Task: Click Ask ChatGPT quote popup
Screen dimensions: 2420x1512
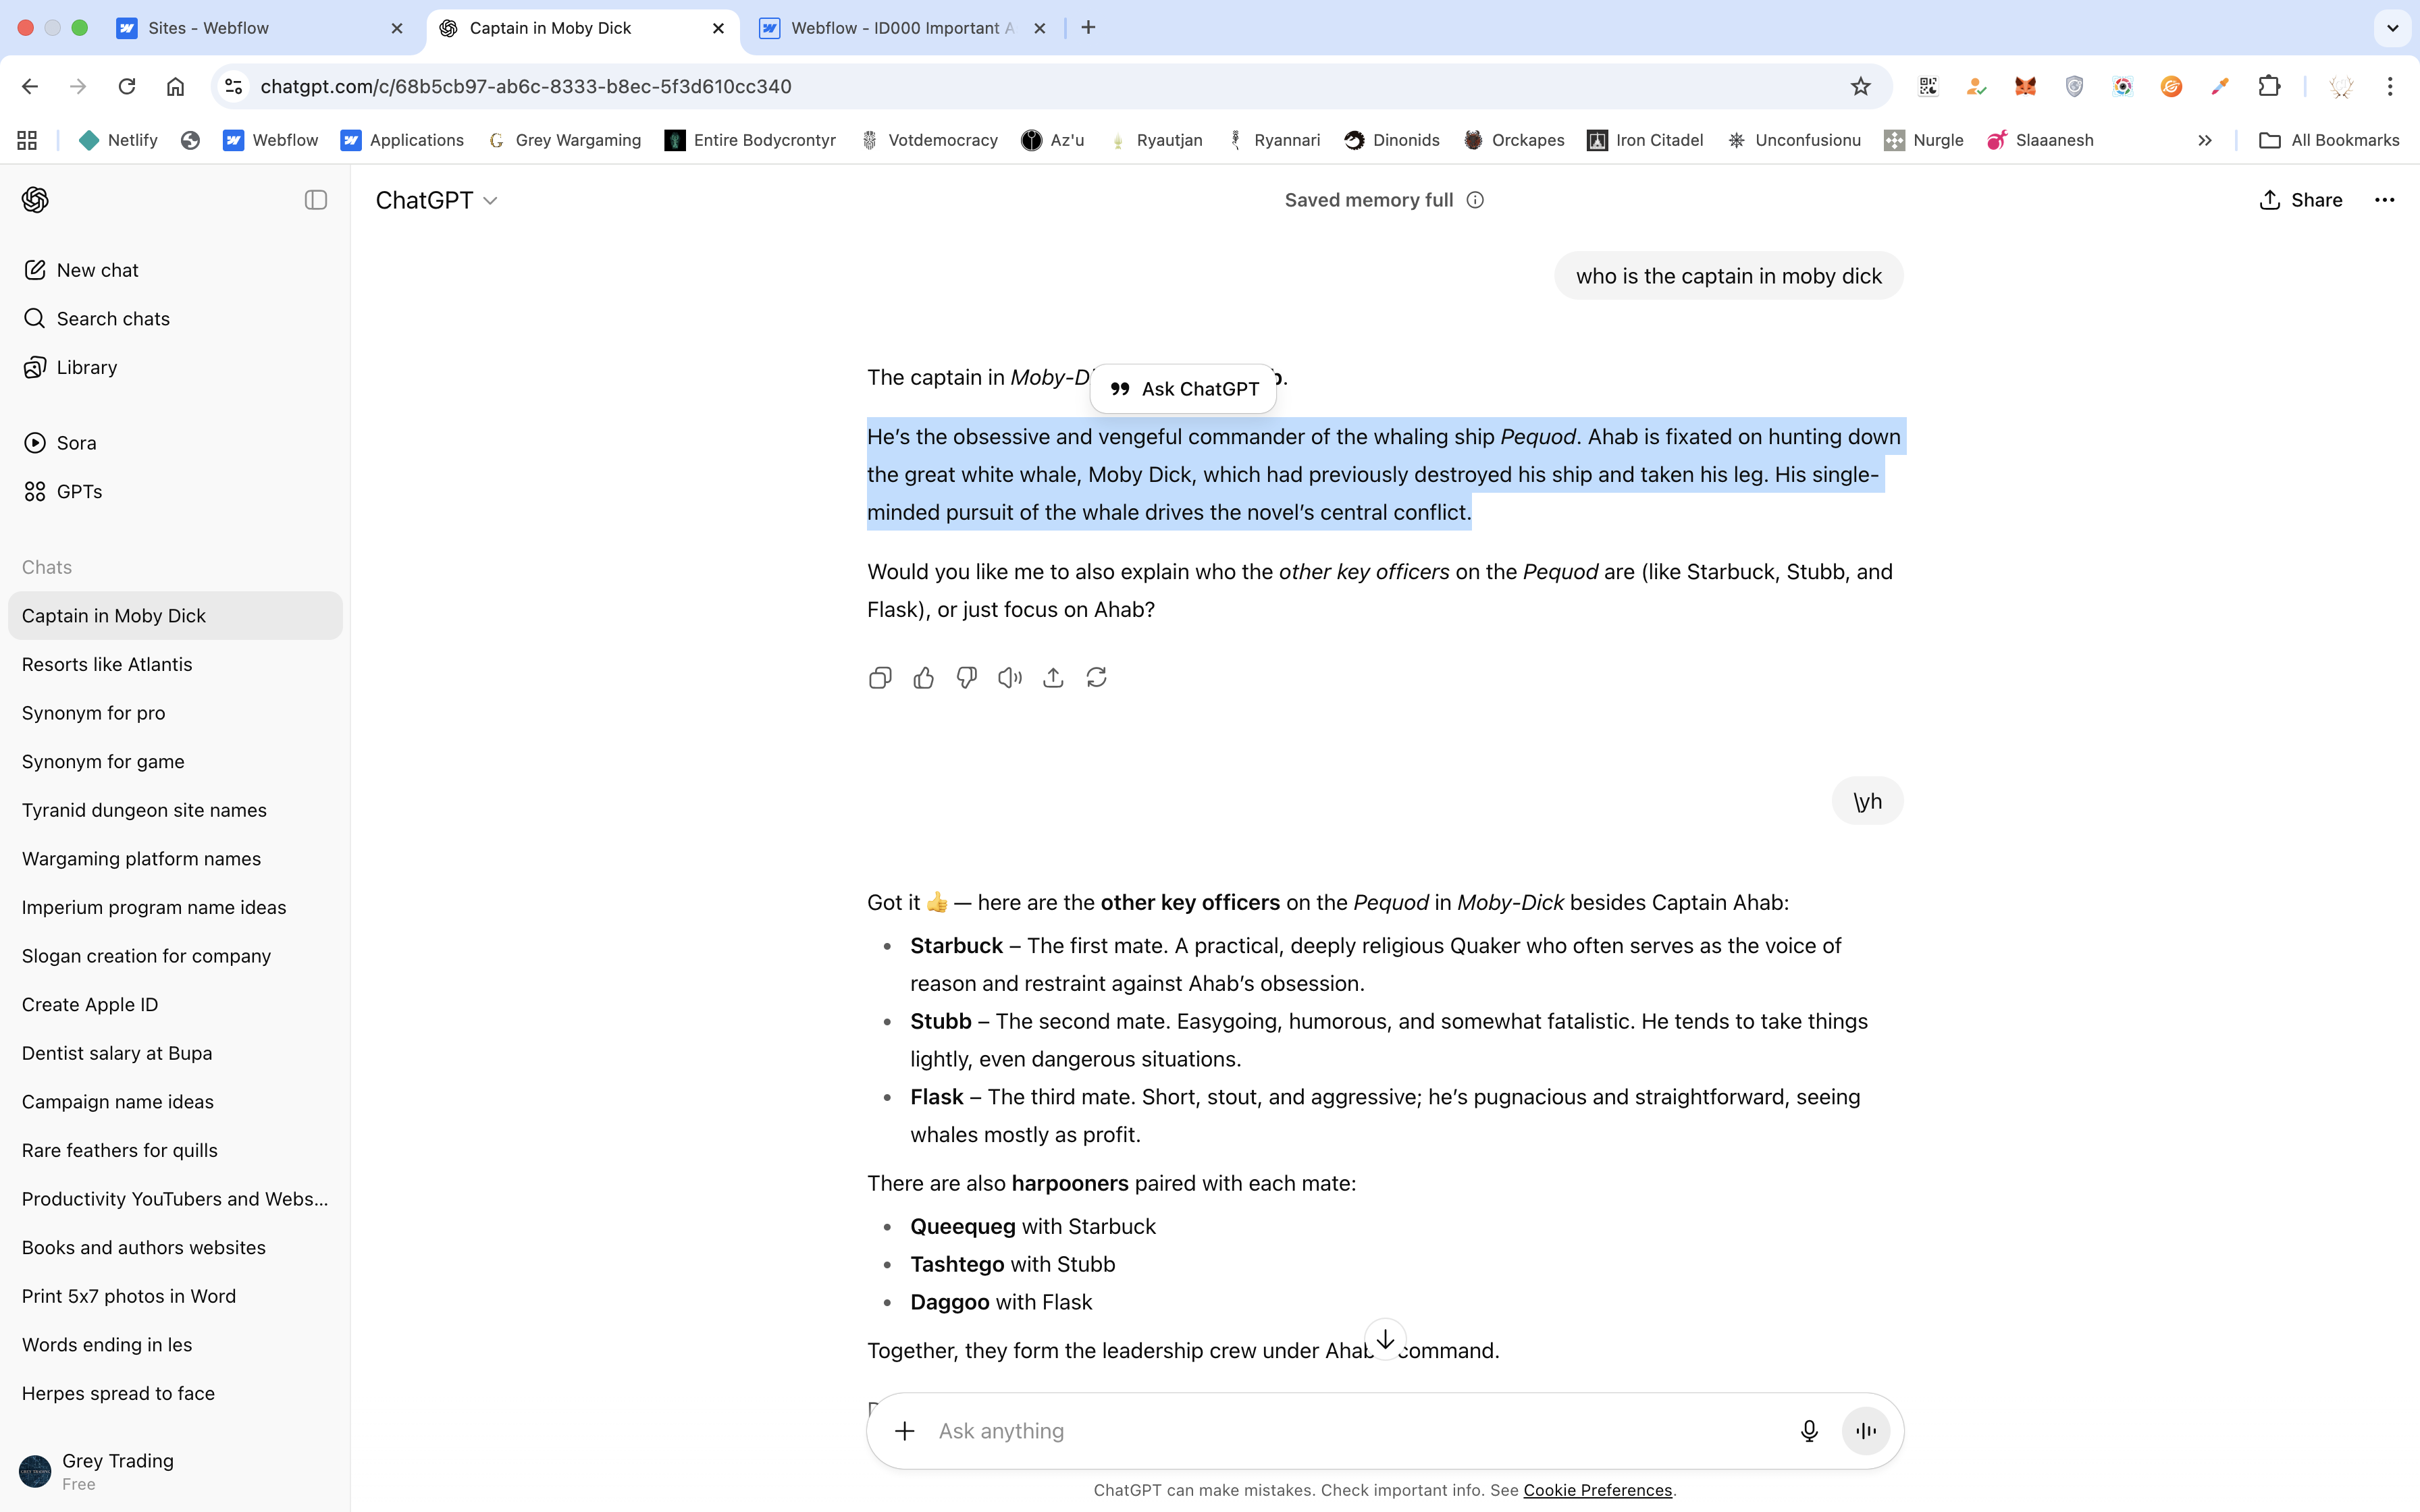Action: [x=1184, y=389]
